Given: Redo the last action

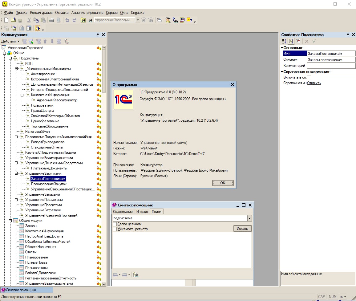Looking at the screenshot, I should [74, 20].
